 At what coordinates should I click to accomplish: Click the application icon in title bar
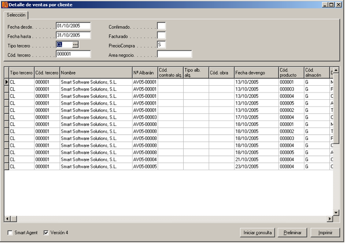5,5
